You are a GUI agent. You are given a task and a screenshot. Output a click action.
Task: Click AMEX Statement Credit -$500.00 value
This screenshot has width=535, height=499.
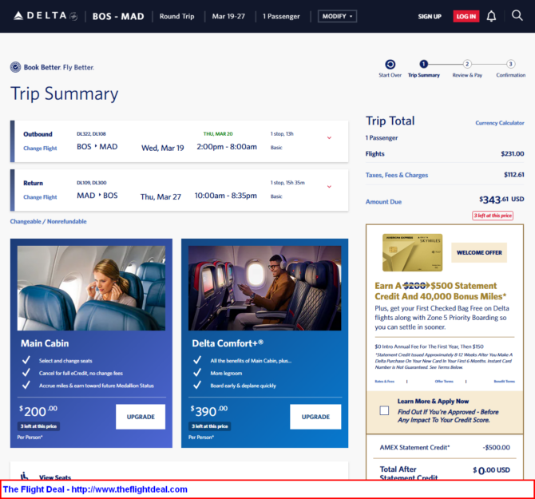click(496, 447)
